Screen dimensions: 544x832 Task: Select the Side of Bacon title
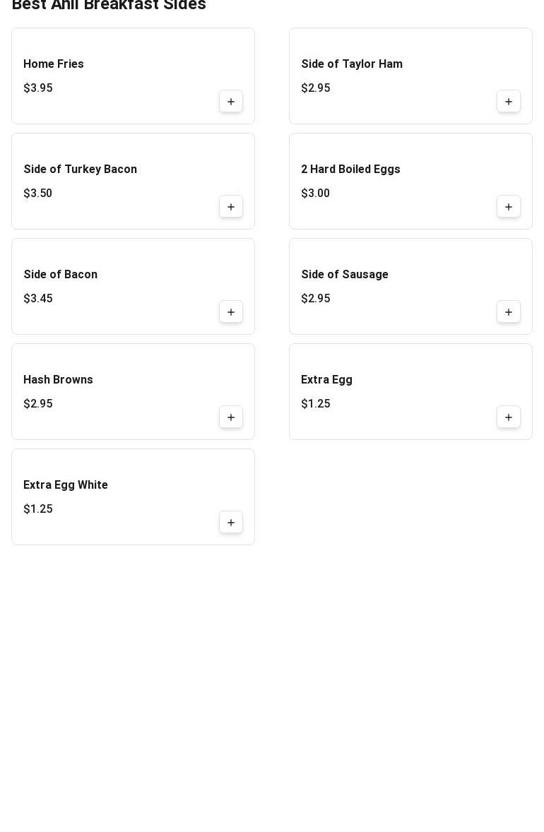click(61, 274)
